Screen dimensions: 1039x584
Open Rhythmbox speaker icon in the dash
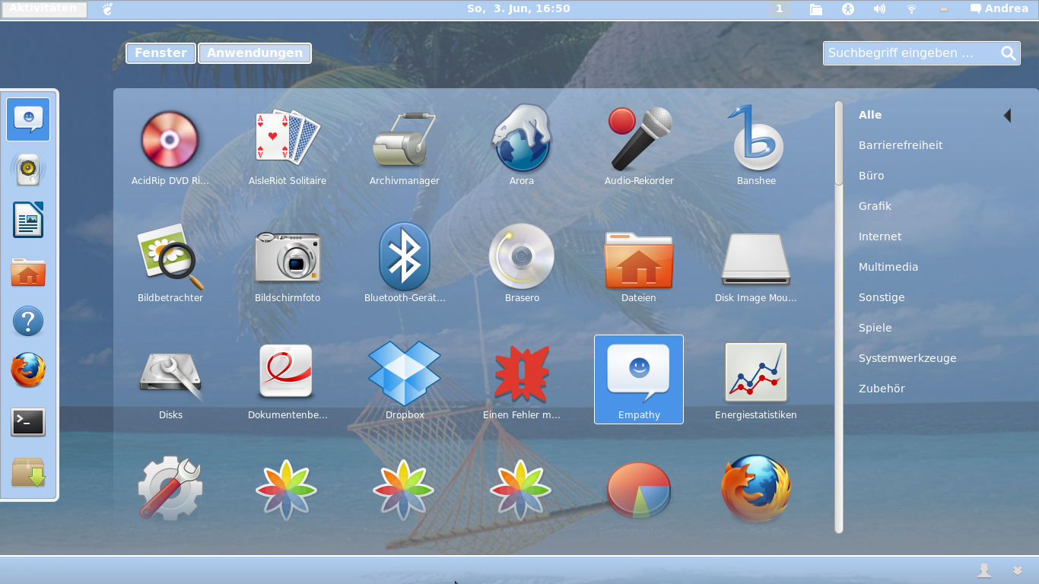click(x=28, y=170)
